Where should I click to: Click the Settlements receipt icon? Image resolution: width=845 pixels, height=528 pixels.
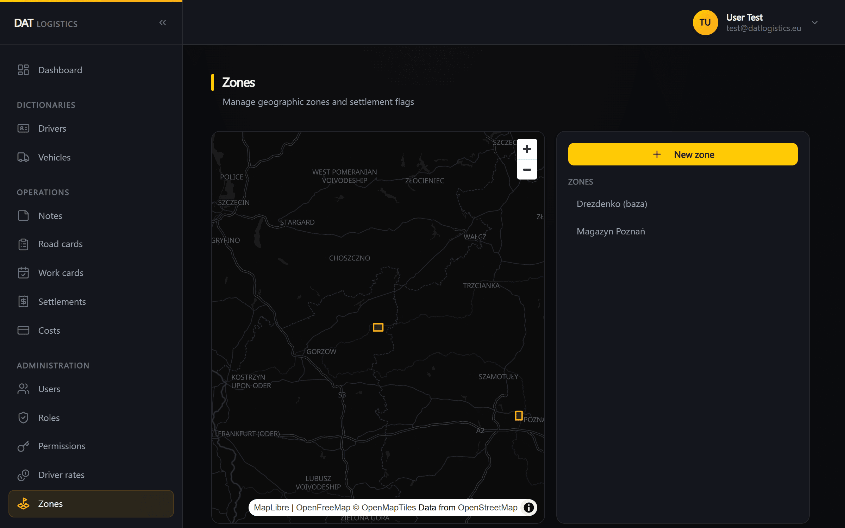(x=23, y=301)
